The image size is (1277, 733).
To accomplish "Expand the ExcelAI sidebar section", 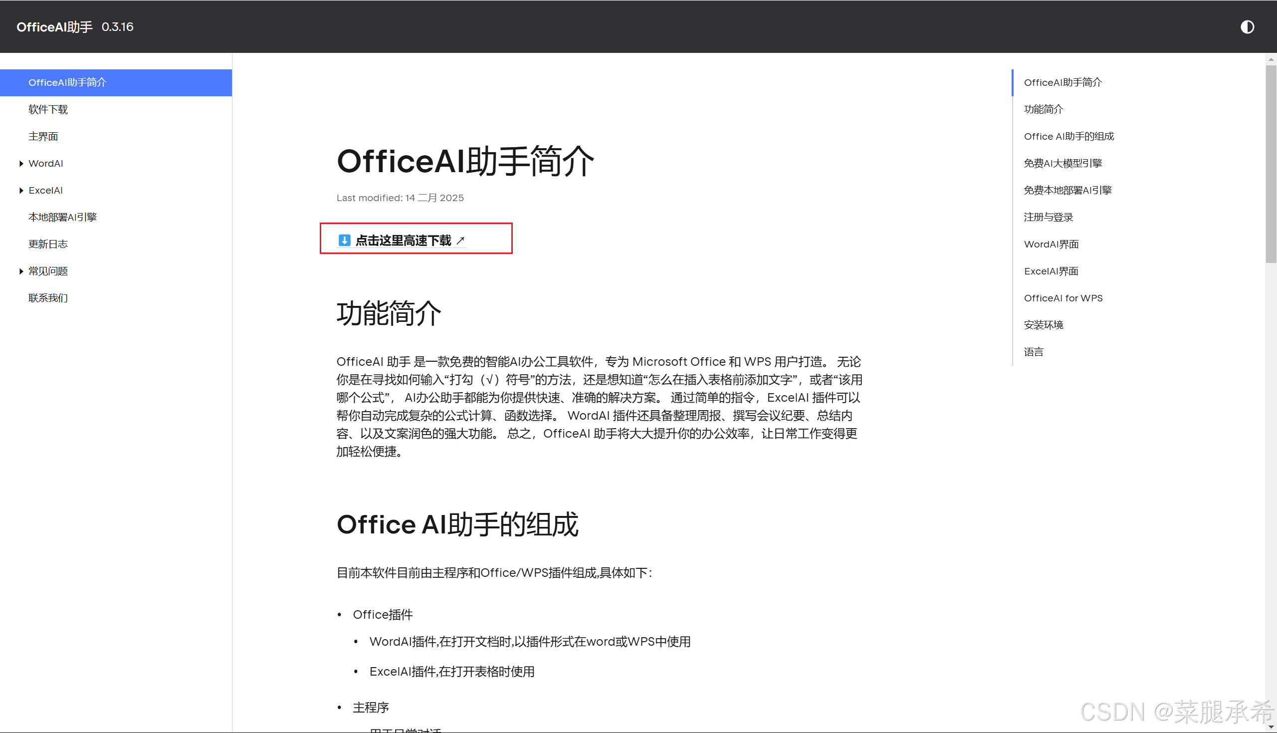I will [x=21, y=190].
